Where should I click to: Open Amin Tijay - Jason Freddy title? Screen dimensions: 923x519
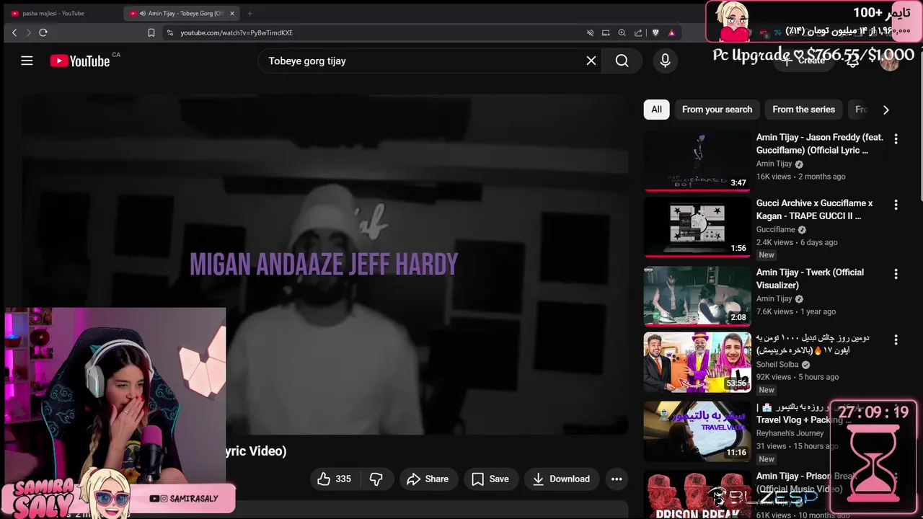point(820,143)
